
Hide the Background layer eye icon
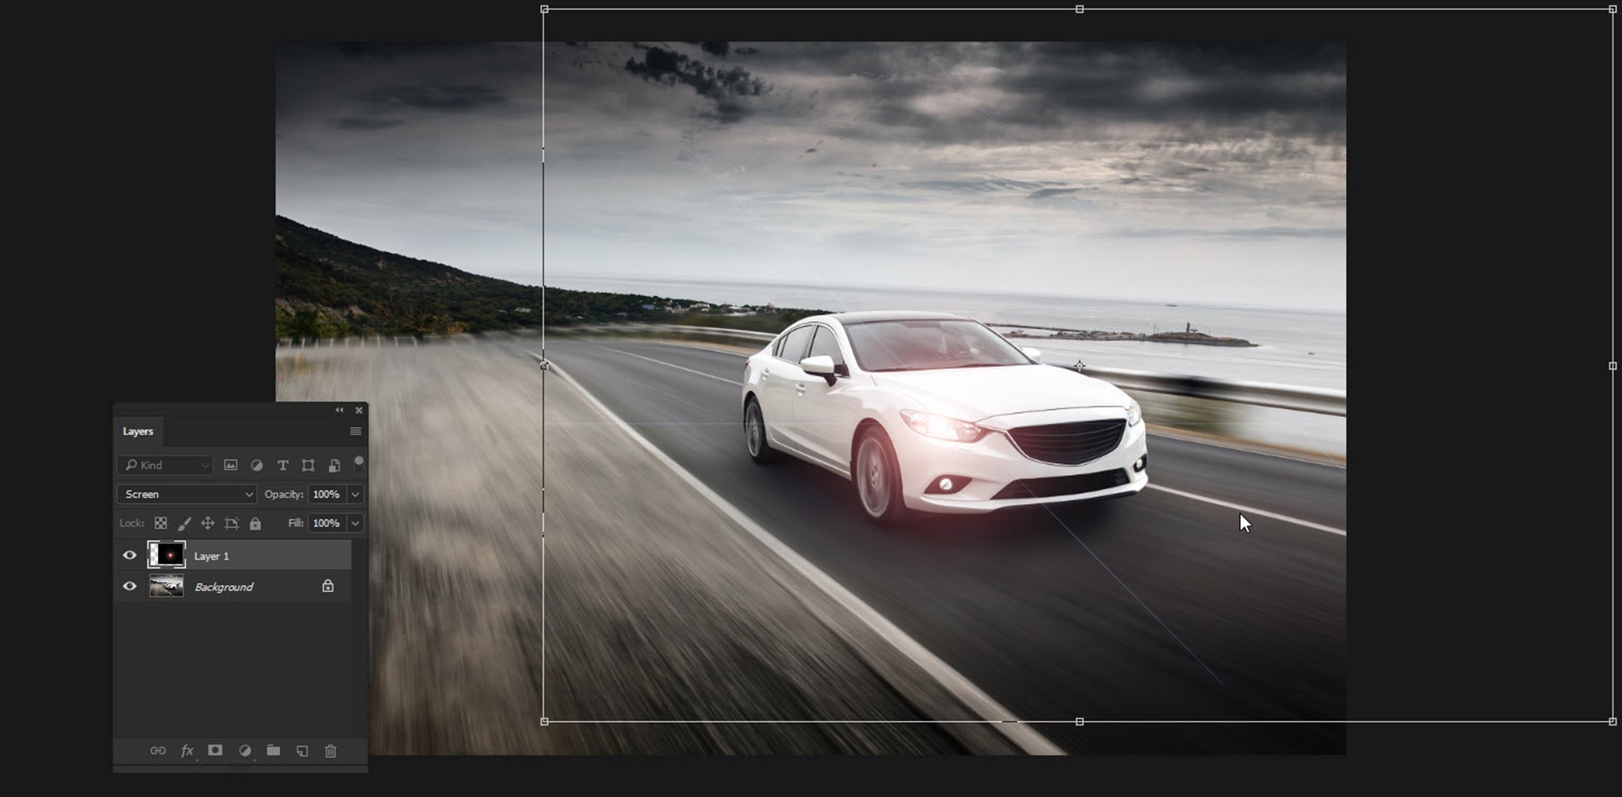click(130, 587)
